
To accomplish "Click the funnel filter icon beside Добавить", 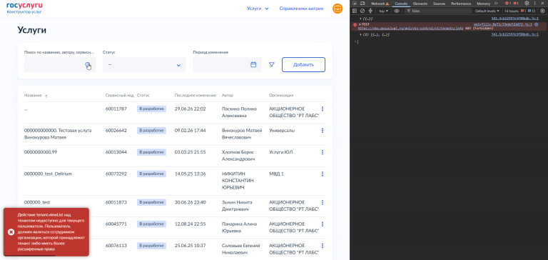I will point(272,65).
